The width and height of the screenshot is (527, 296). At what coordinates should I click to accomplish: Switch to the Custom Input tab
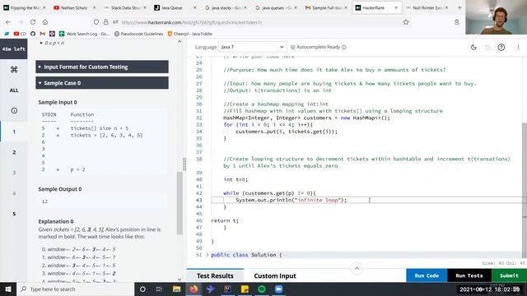click(x=275, y=275)
